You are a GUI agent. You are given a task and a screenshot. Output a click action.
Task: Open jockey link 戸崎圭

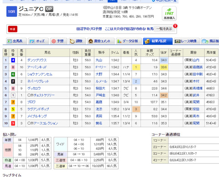tap(100, 95)
